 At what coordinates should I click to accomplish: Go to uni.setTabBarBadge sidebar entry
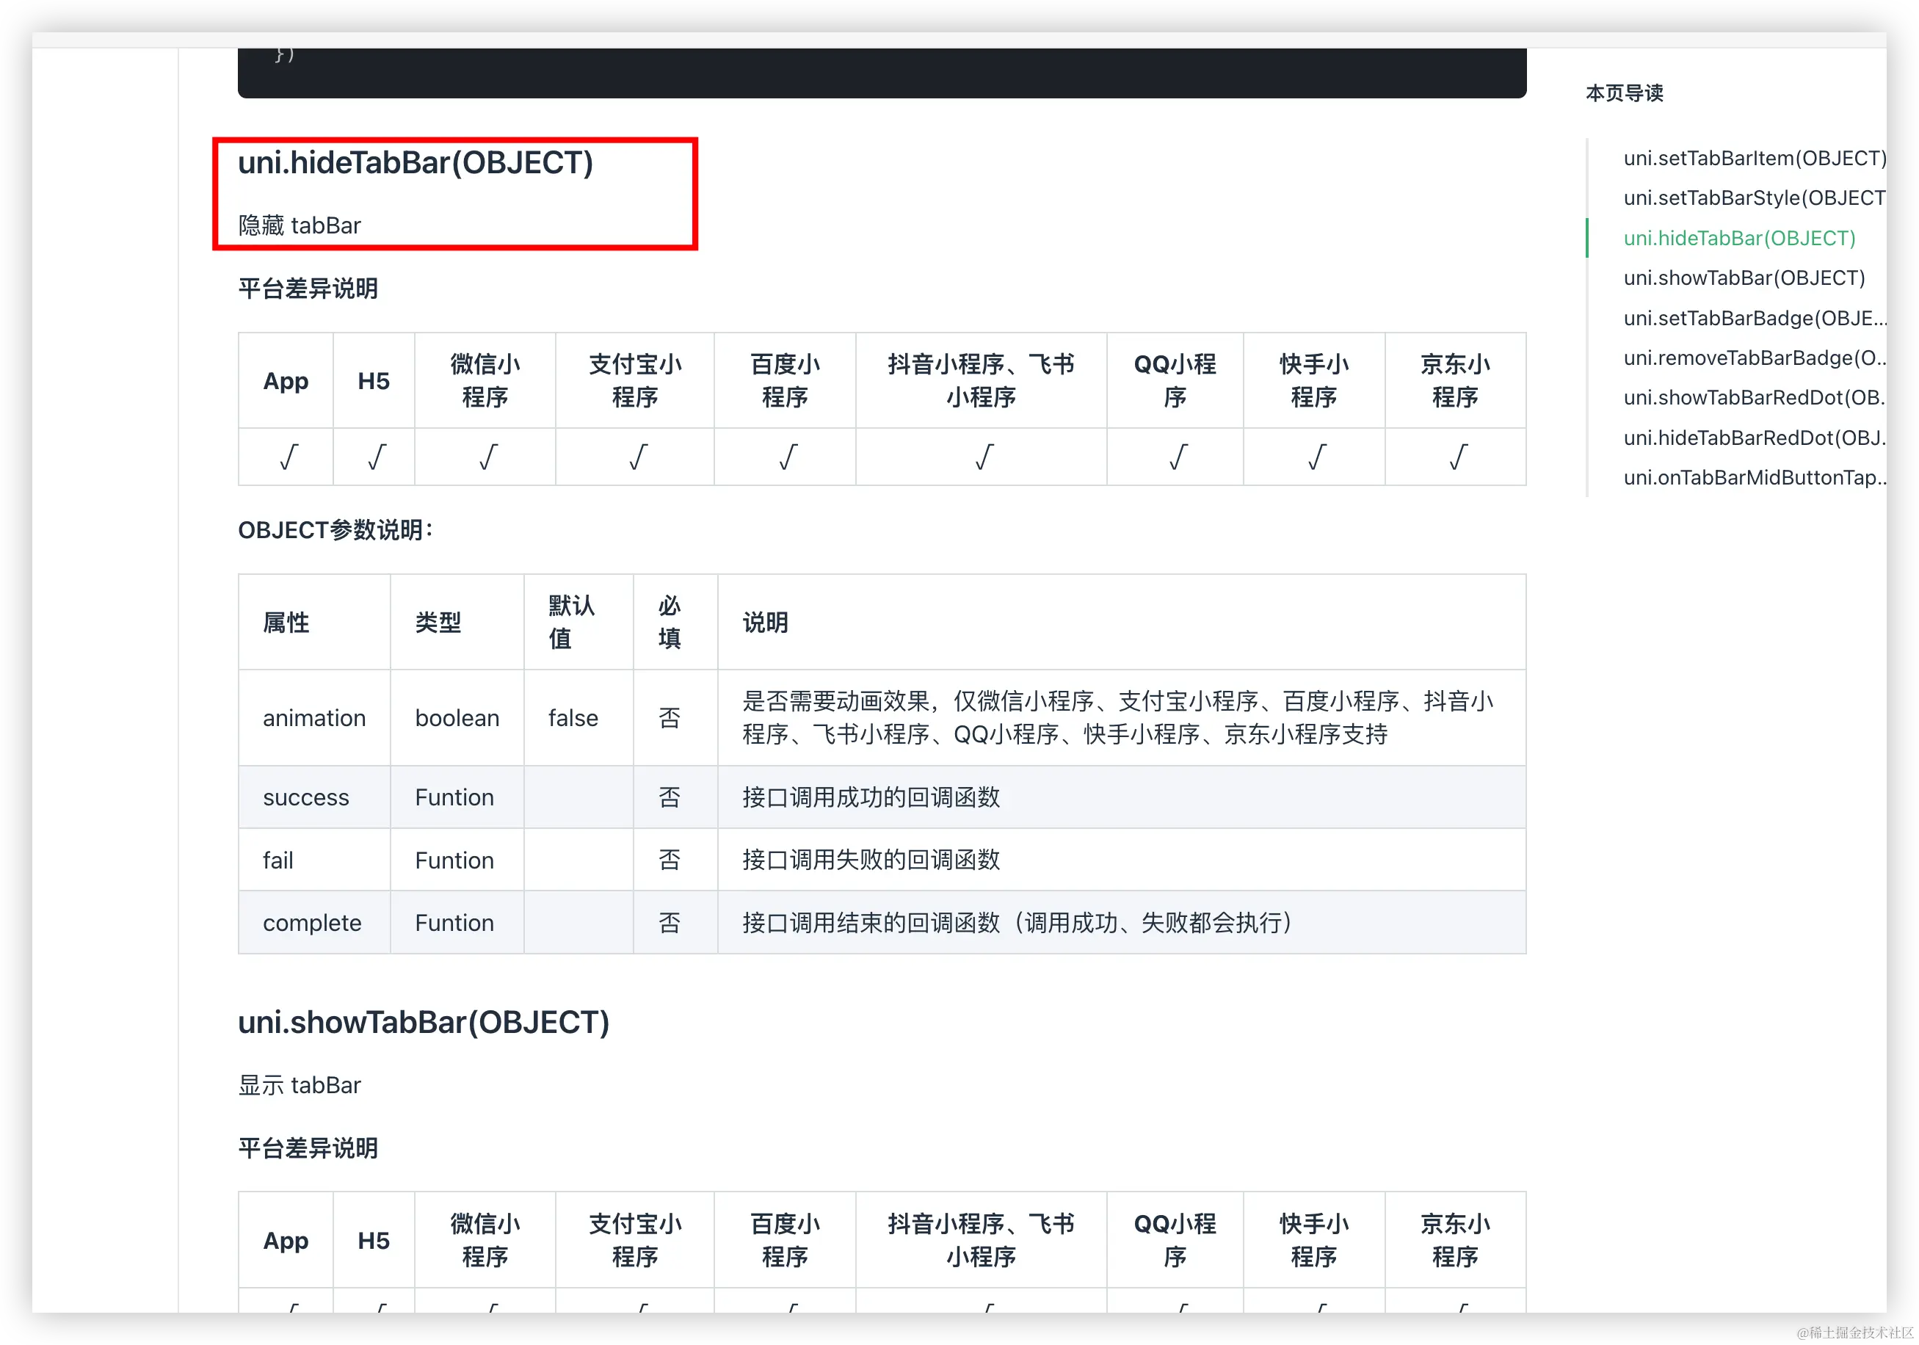(1752, 319)
